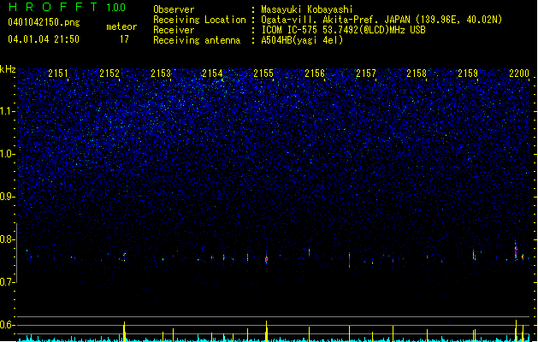
Task: Click the HROFFT 1.0.0 title text
Action: pyautogui.click(x=67, y=7)
